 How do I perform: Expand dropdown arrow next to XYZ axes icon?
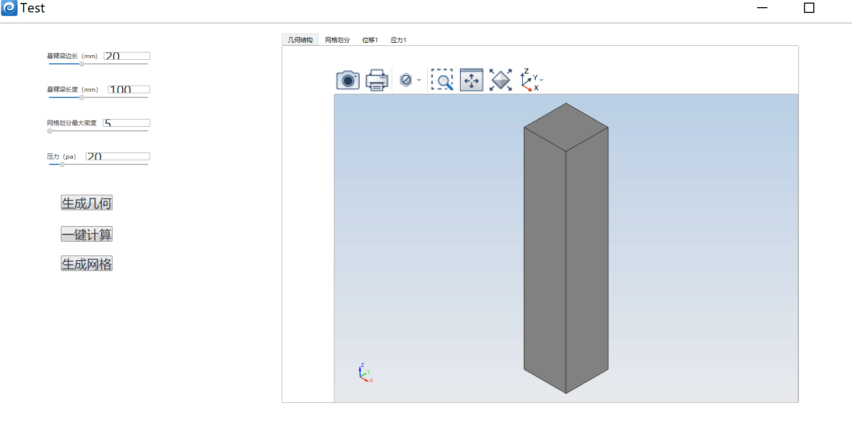click(x=541, y=80)
